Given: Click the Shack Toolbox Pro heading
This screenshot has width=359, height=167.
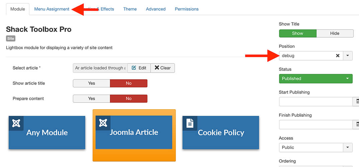Looking at the screenshot, I should pyautogui.click(x=39, y=29).
